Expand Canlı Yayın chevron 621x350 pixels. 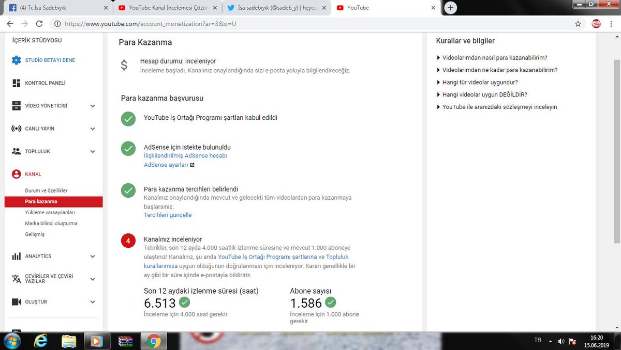tap(93, 129)
